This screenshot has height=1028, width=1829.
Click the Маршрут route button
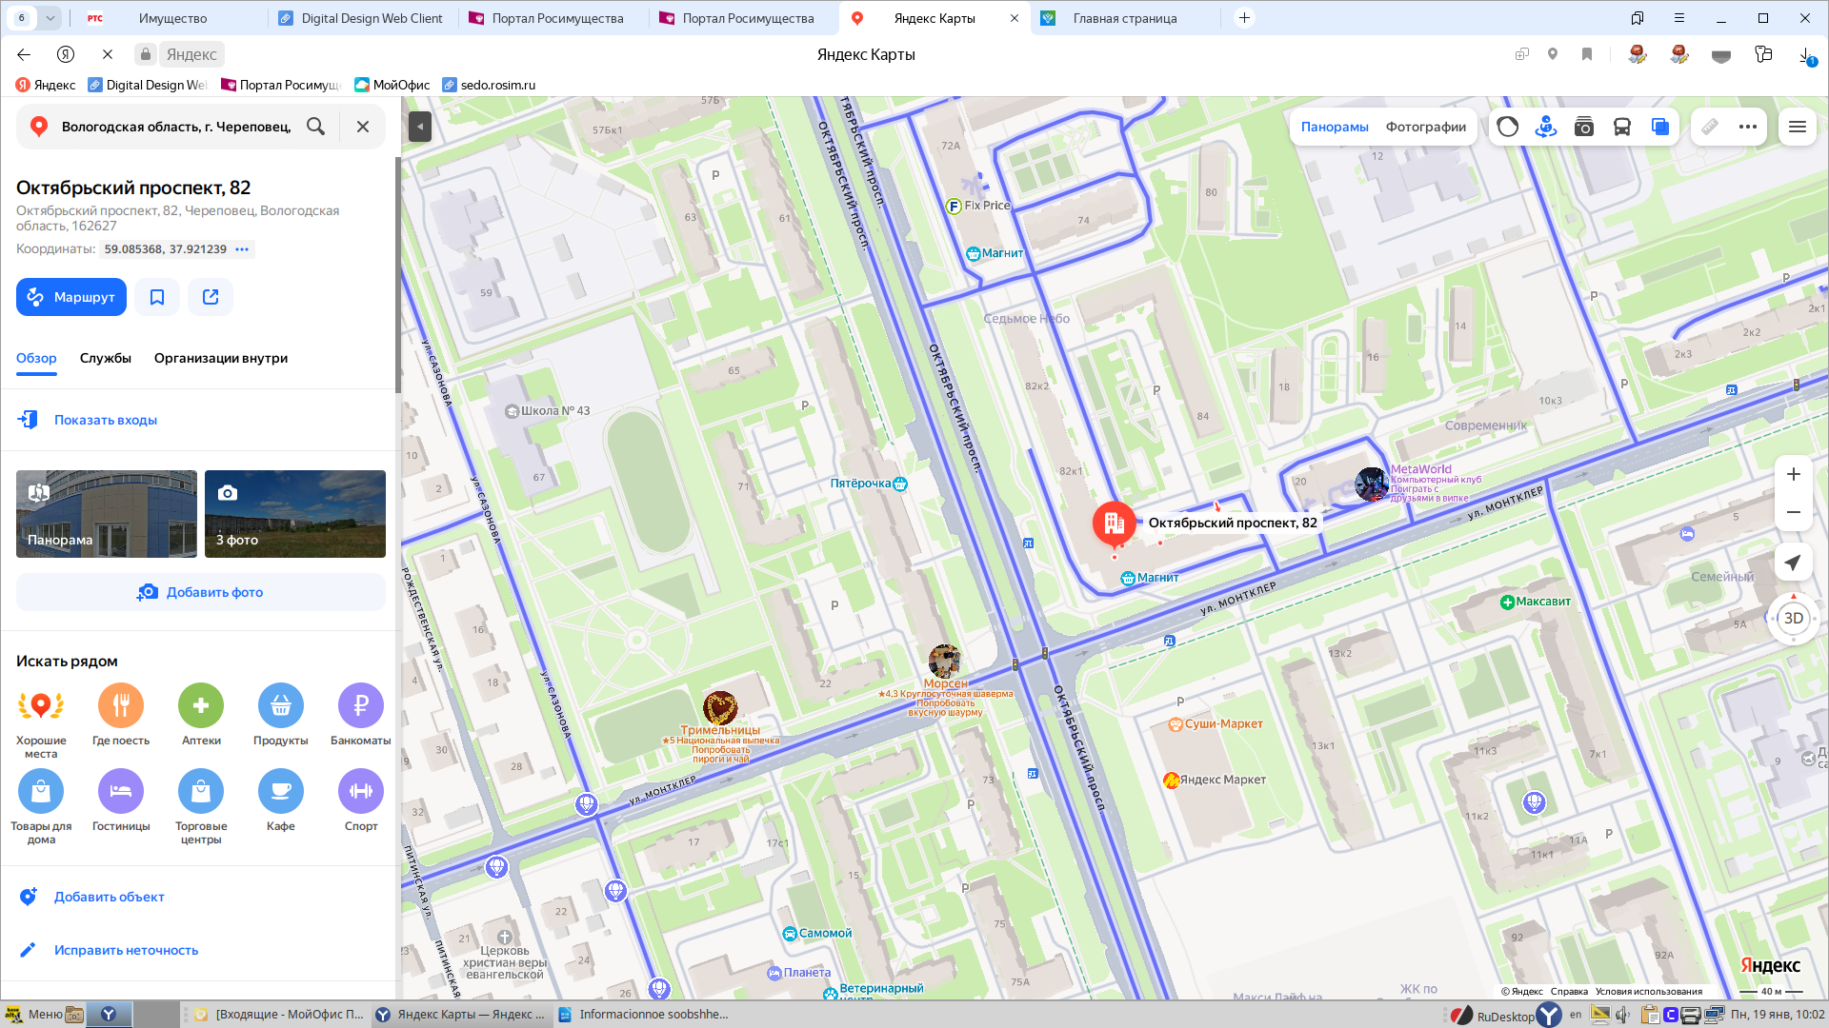tap(71, 297)
